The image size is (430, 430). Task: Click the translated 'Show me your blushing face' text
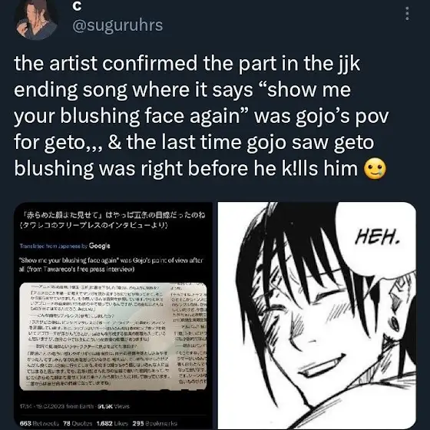coord(111,265)
